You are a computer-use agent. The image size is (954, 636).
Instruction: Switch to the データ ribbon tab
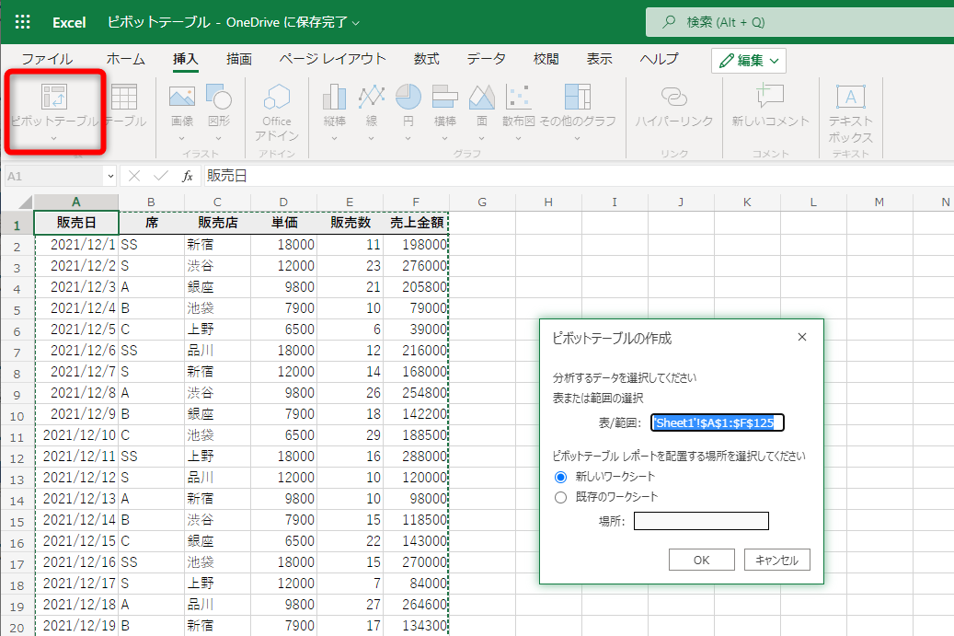click(485, 58)
